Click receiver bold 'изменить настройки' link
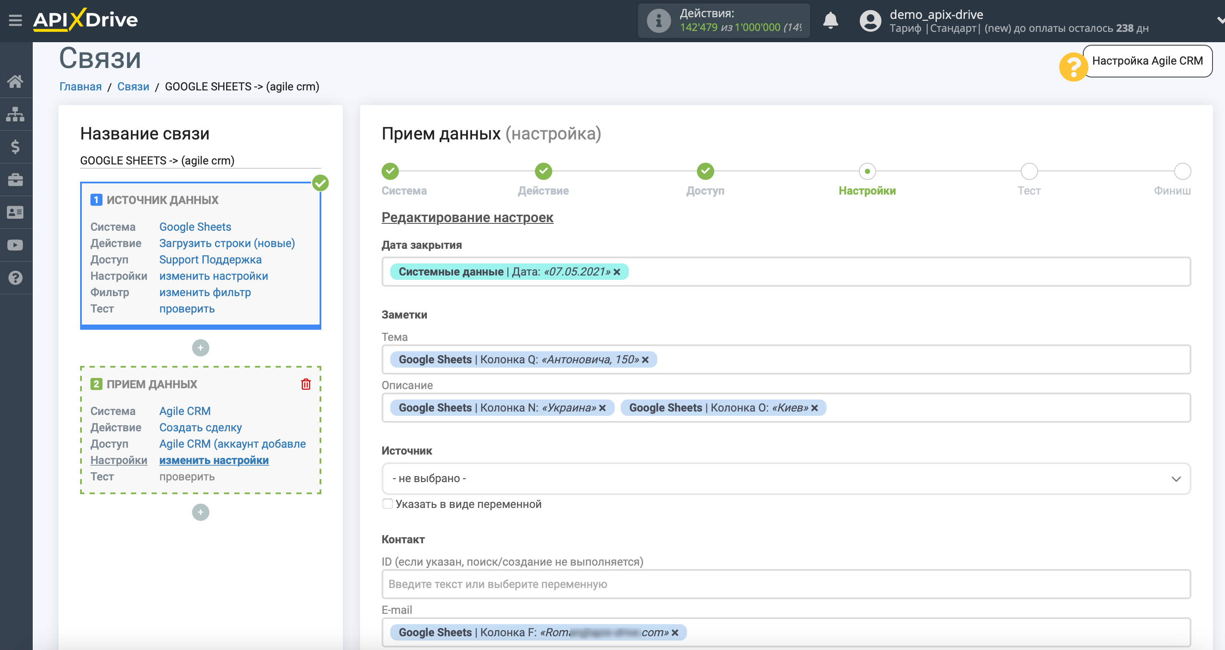The width and height of the screenshot is (1225, 650). click(214, 461)
